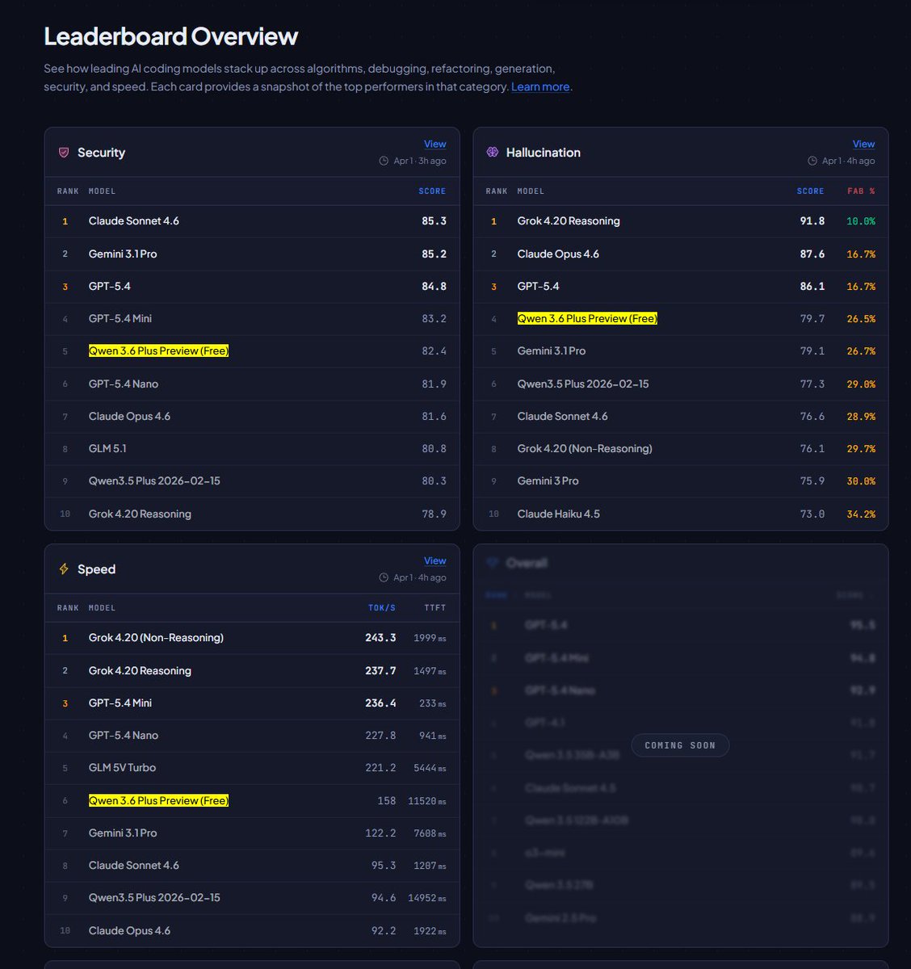This screenshot has width=911, height=969.
Task: Click the Hallucination card title
Action: point(543,153)
